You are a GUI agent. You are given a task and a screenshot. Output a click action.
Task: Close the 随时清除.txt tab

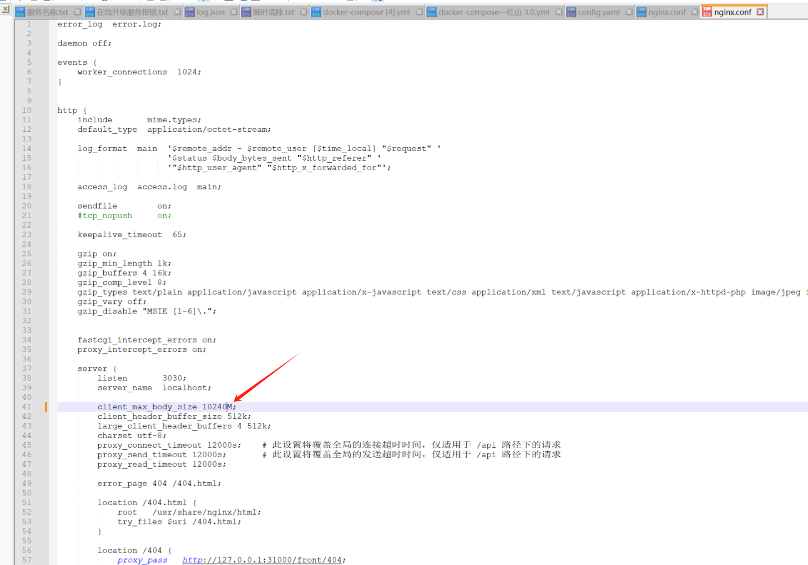tap(303, 12)
